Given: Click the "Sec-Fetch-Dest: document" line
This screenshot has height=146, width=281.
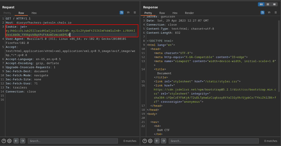Looking at the screenshot, I should coord(27,71).
